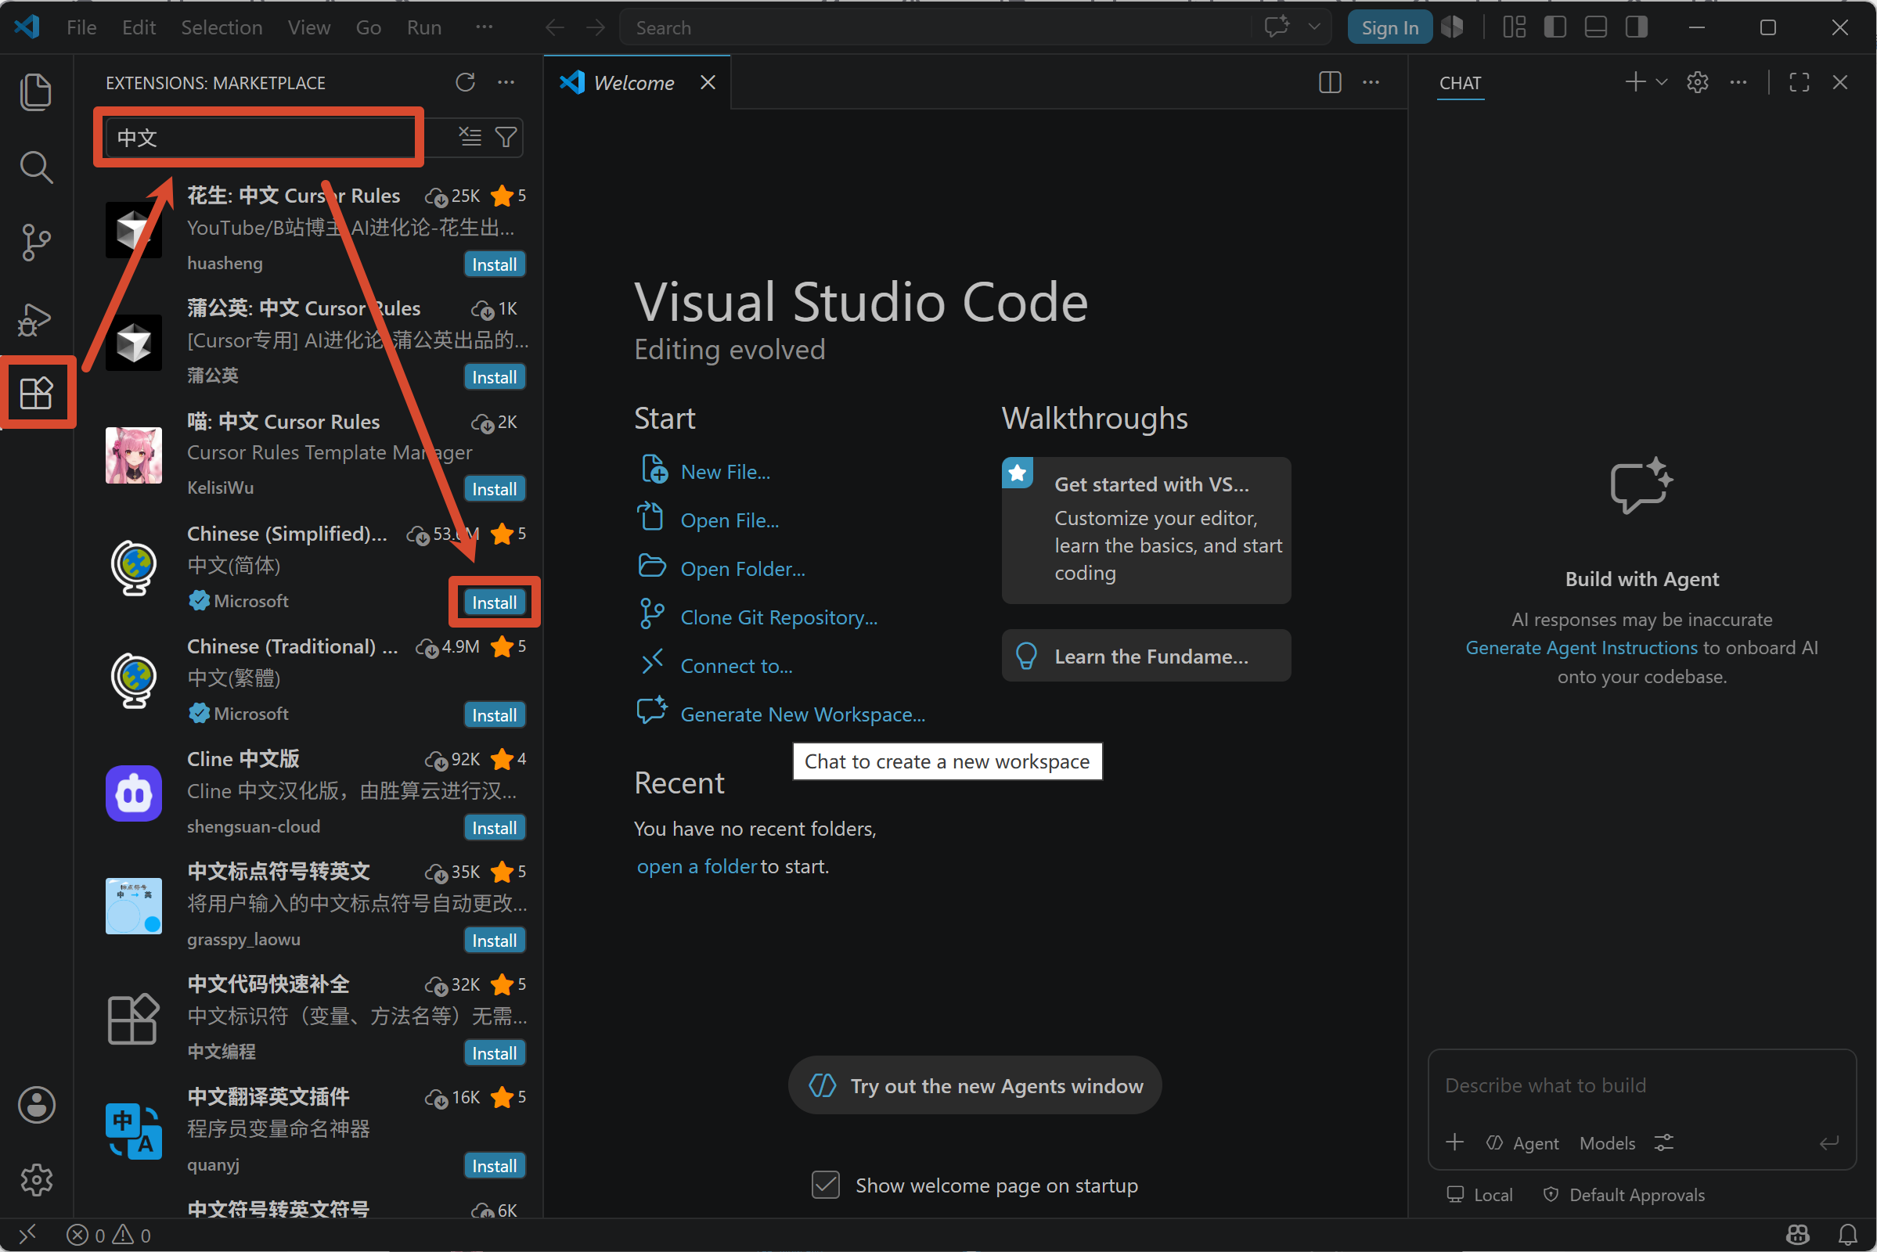The height and width of the screenshot is (1252, 1877).
Task: Close the Welcome tab
Action: pyautogui.click(x=708, y=82)
